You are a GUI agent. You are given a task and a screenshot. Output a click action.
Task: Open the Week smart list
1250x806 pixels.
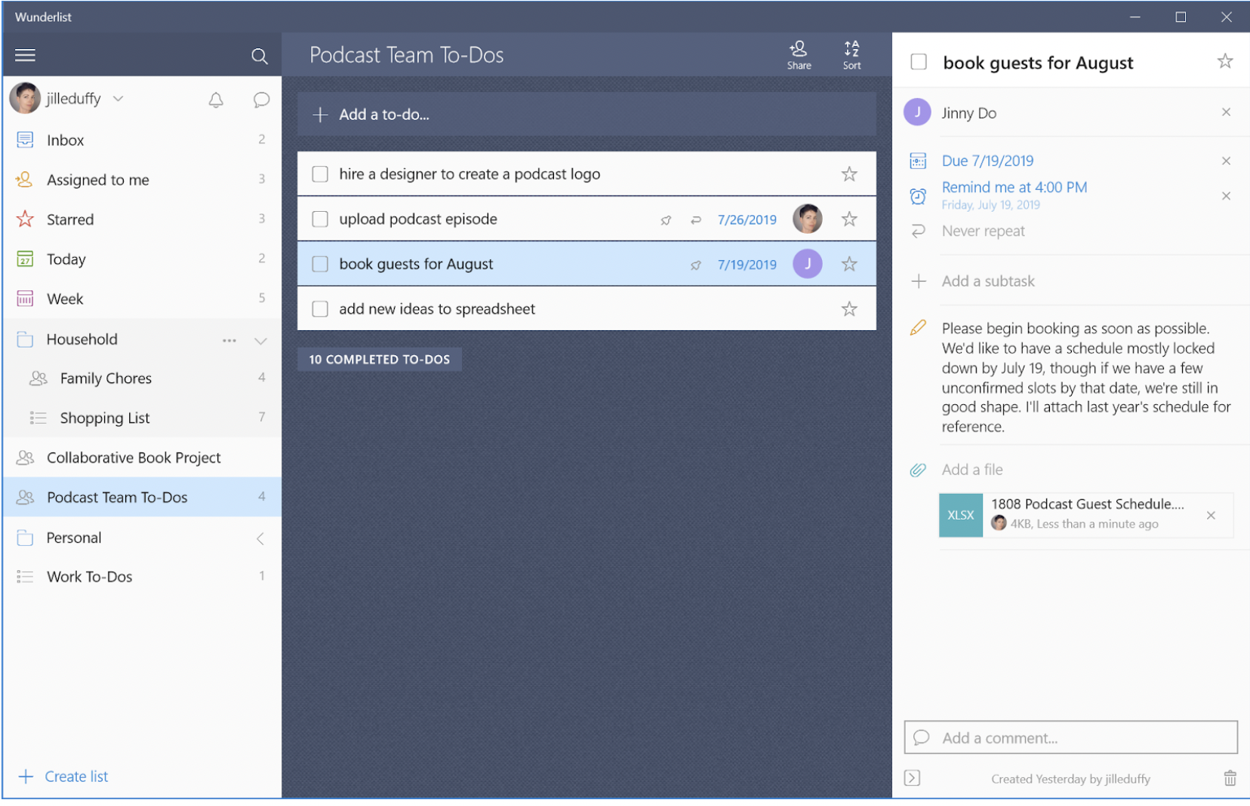pyautogui.click(x=142, y=299)
